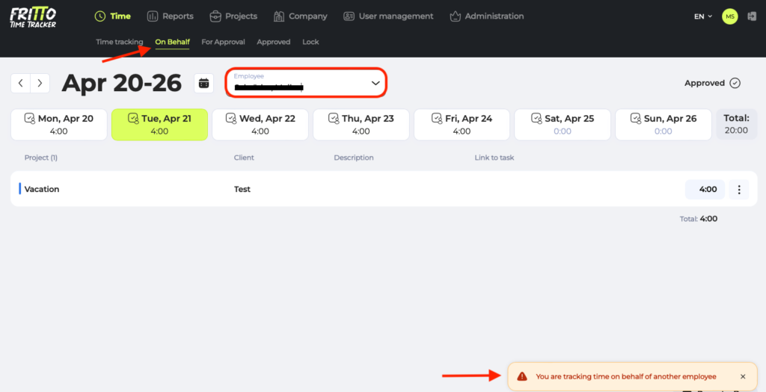Click the Approved status checkmark icon
Screen dimensions: 766x392
735,84
